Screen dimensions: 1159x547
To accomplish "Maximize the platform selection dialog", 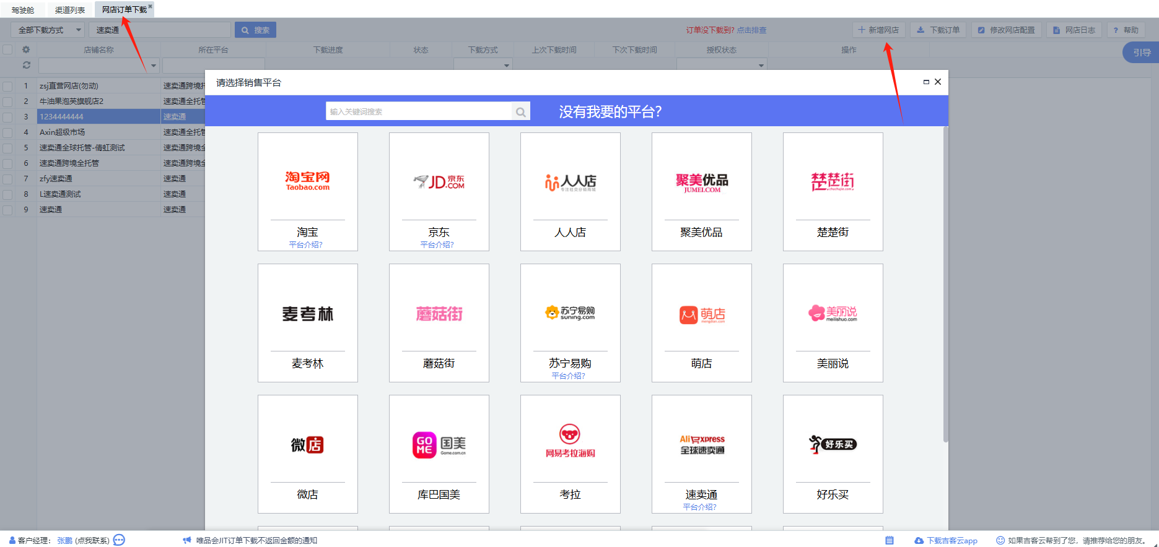I will point(926,82).
